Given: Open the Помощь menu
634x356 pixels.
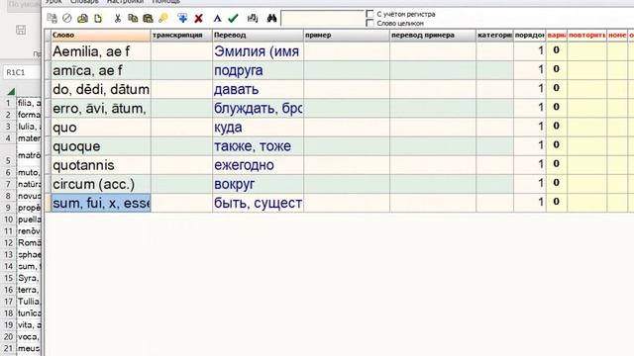Looking at the screenshot, I should coord(166,2).
